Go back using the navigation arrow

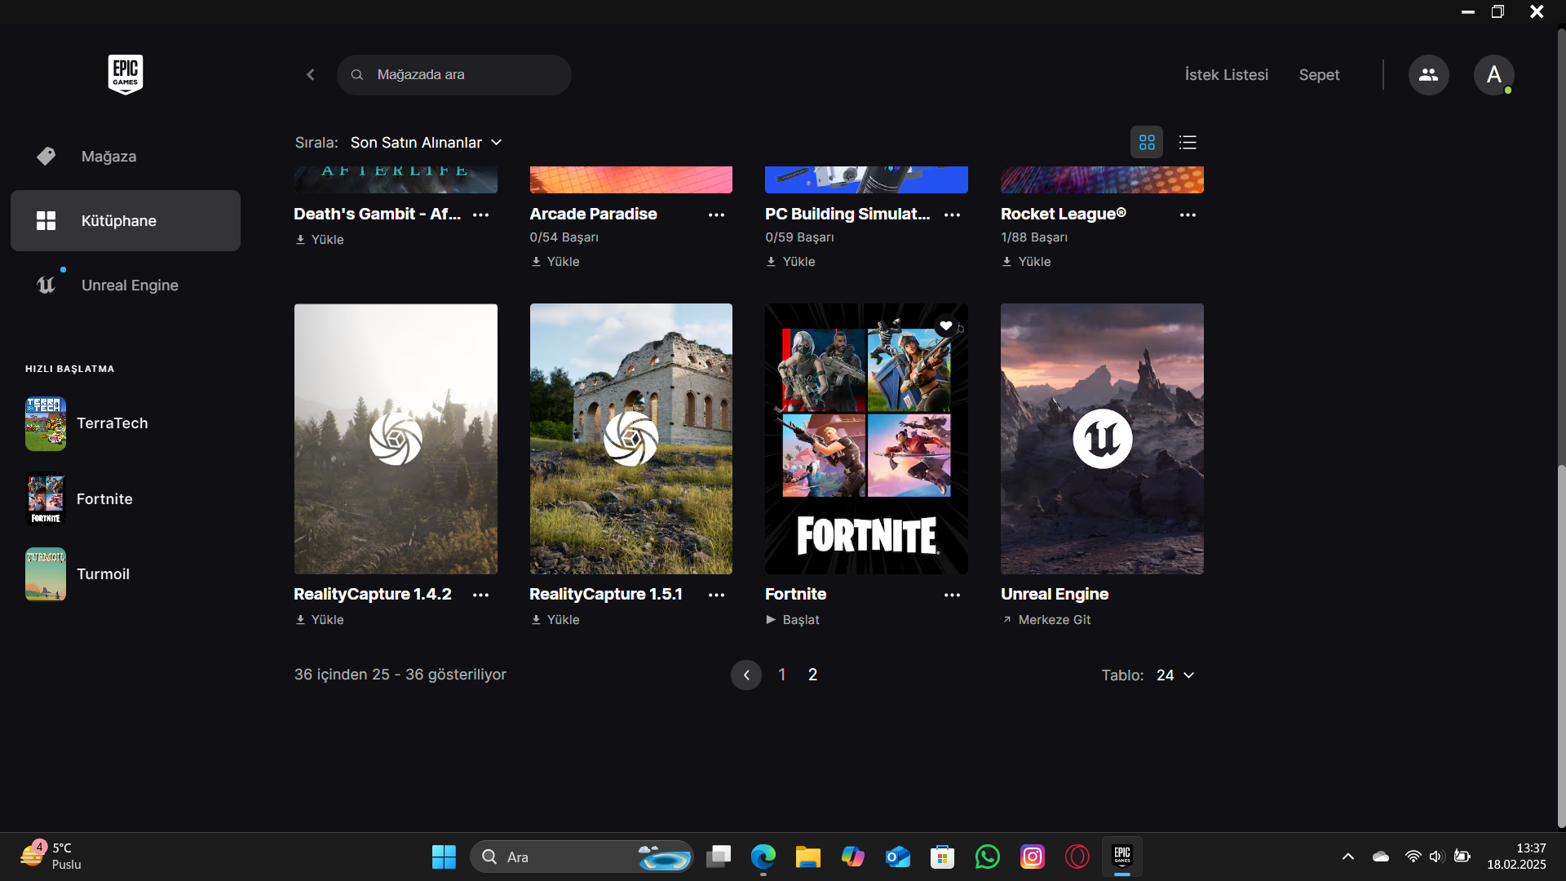311,75
